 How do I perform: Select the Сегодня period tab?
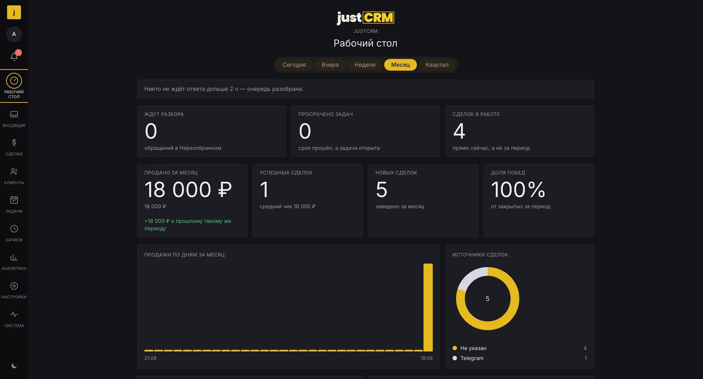coord(294,65)
